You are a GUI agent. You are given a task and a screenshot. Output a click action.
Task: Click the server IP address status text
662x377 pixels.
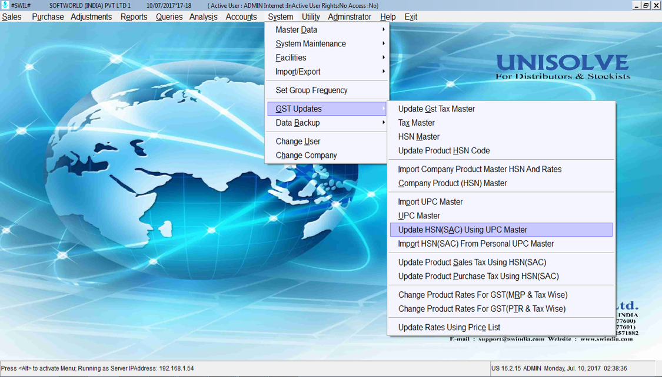[x=98, y=368]
